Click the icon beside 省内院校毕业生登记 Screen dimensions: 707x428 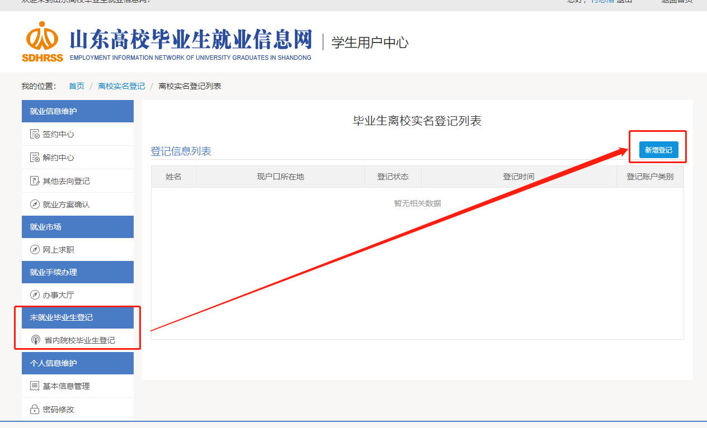(x=36, y=340)
